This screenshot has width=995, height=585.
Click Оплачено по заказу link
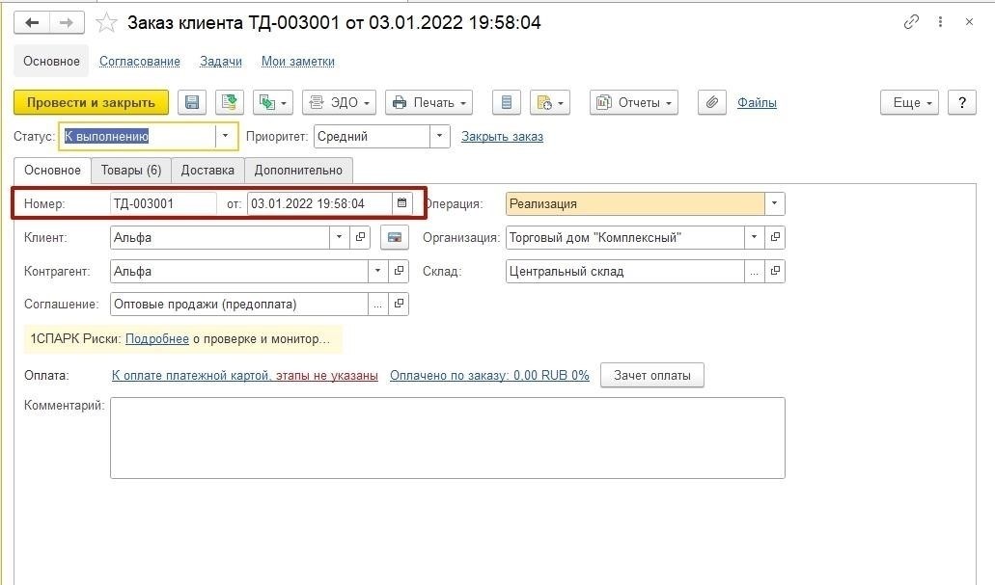click(489, 375)
